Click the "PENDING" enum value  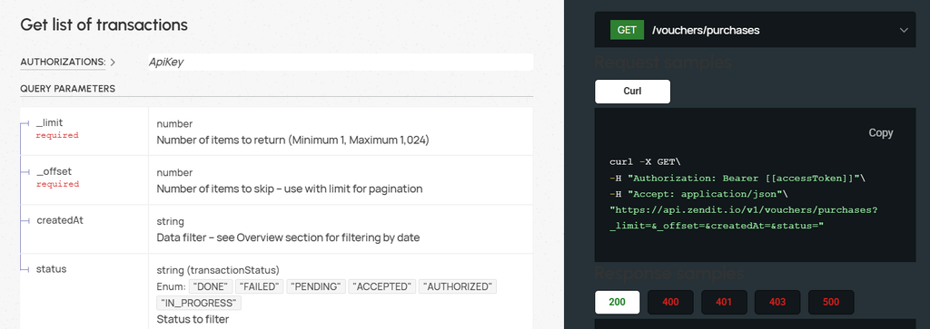pyautogui.click(x=315, y=286)
